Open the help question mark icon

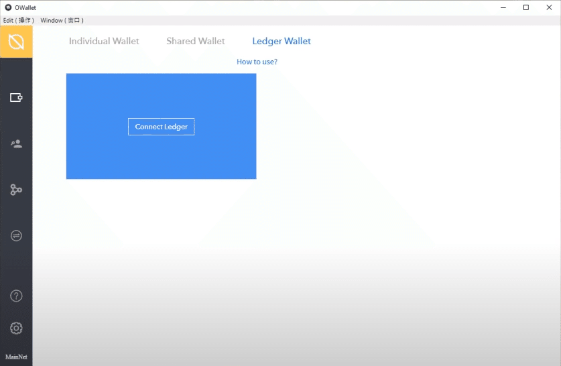(16, 296)
